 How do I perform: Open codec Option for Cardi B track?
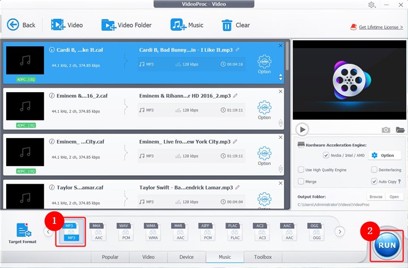coord(265,64)
